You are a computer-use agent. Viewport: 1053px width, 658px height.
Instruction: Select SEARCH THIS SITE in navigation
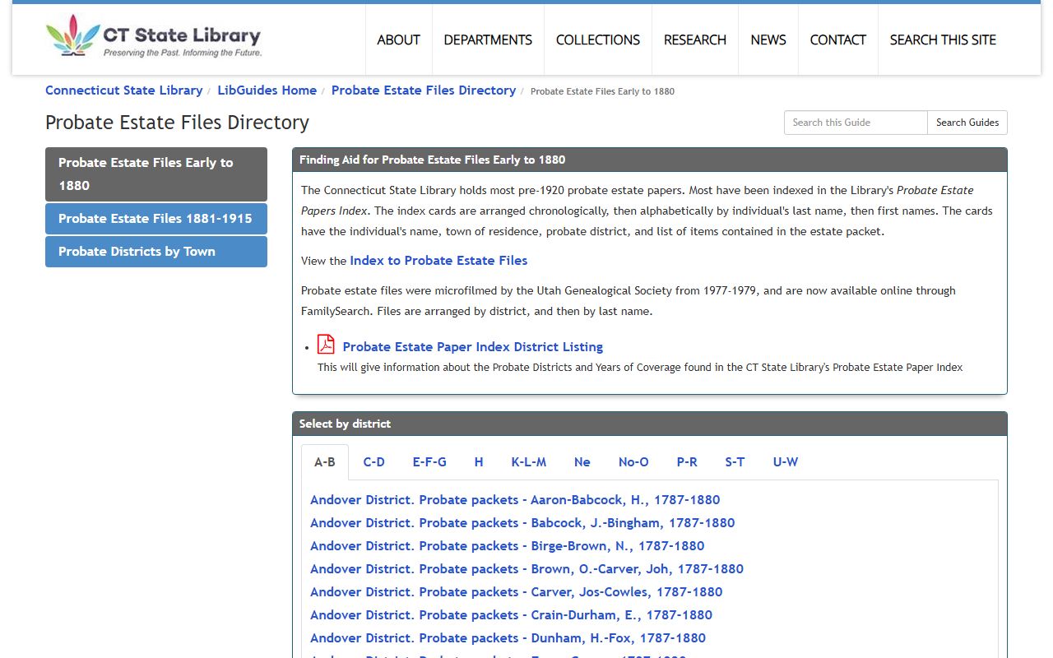click(943, 39)
